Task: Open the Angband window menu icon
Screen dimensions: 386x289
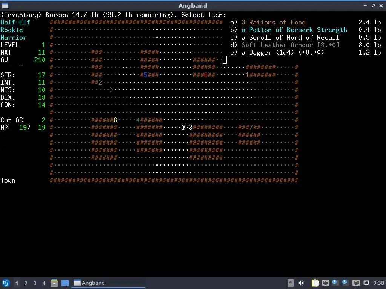Action: (5, 5)
